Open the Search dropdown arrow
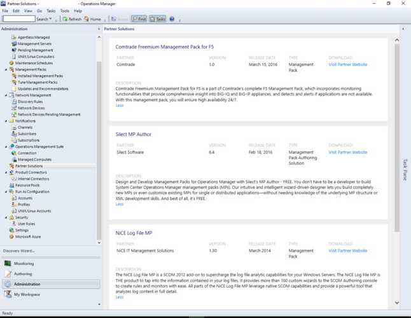Viewport: 411px width, 318px height. click(51, 19)
